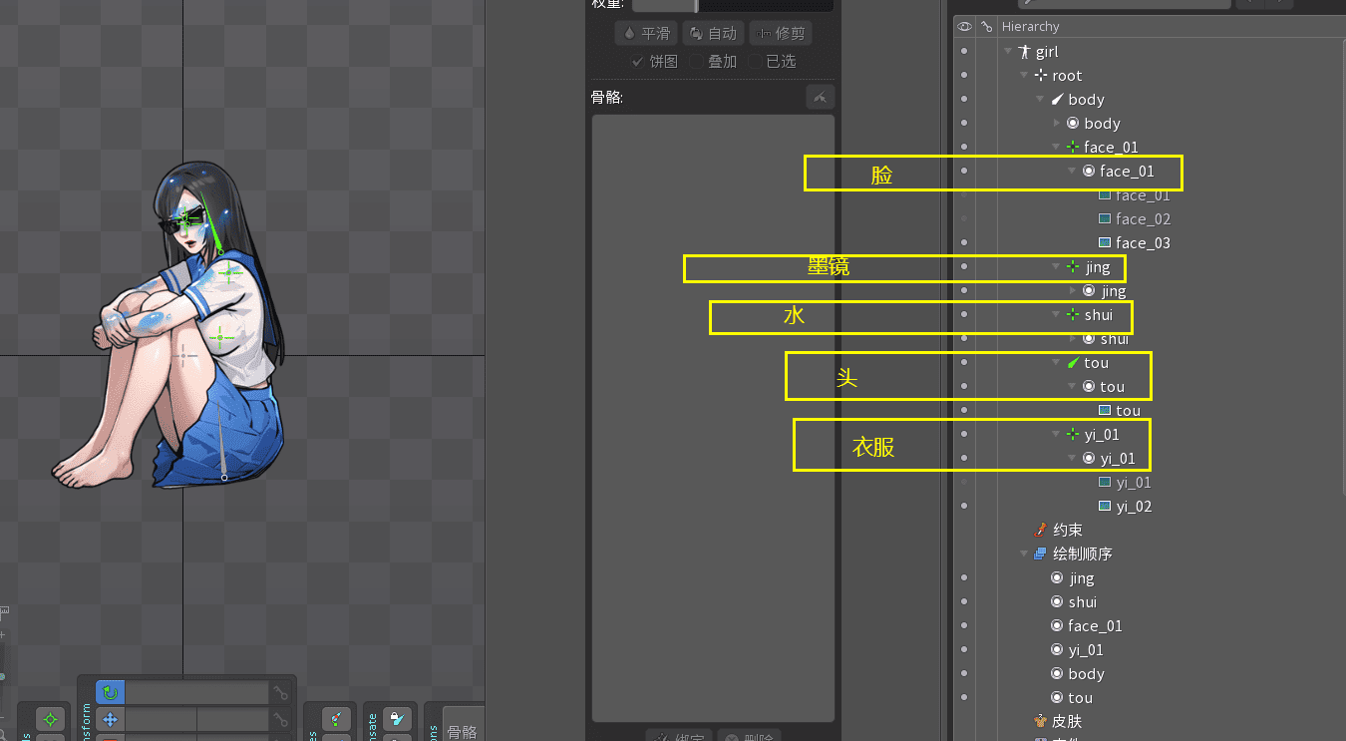Click the 平滑 smooth button

646,33
